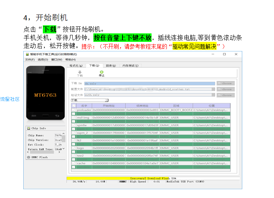Click the phone's menu key icon
The width and height of the screenshot is (274, 198).
(x=34, y=116)
